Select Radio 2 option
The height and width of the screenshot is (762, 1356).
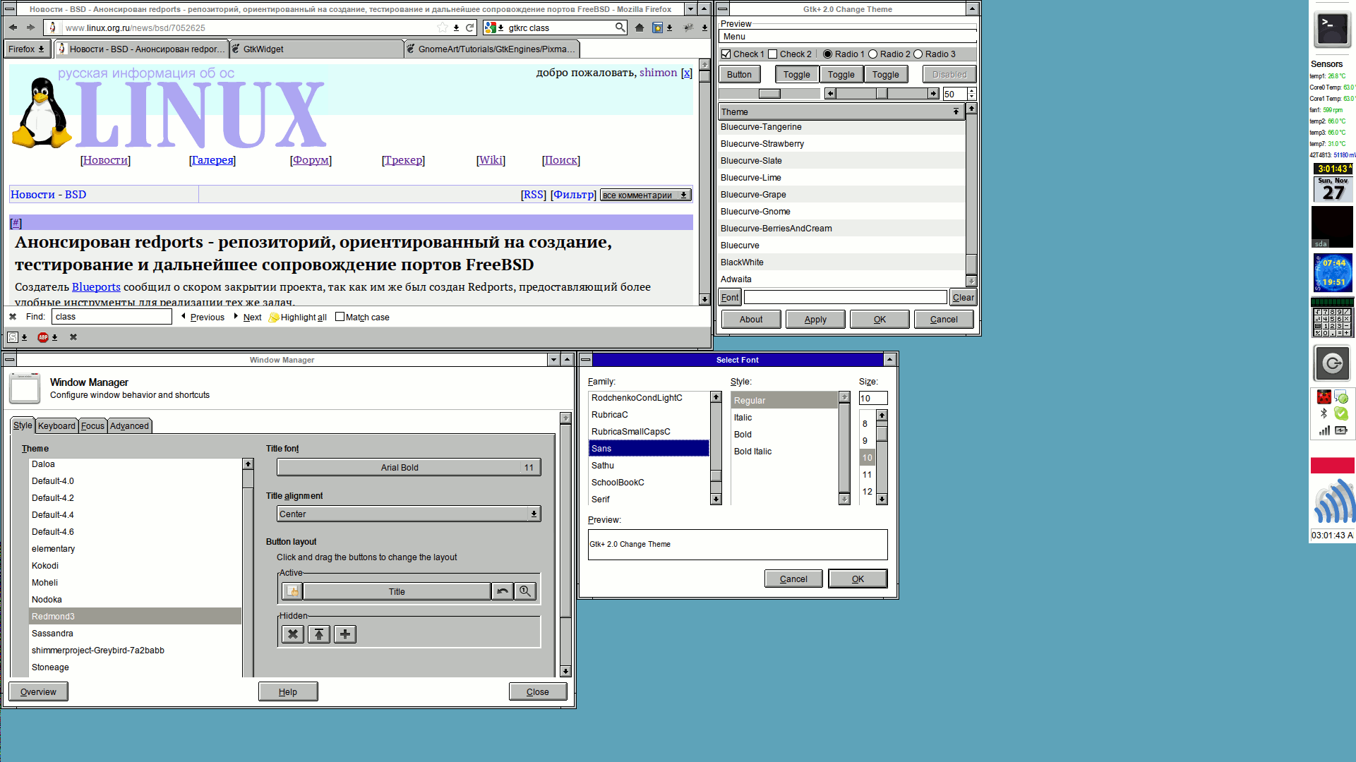(x=872, y=54)
